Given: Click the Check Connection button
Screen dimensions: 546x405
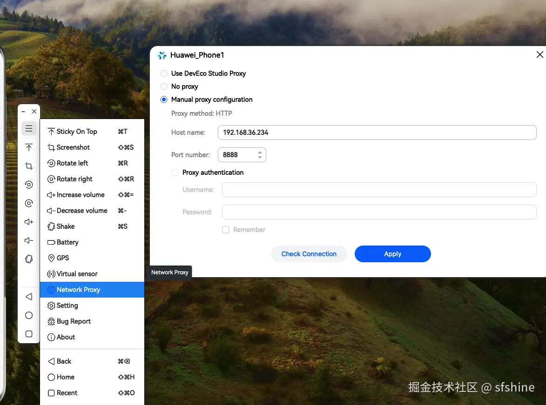Looking at the screenshot, I should coord(309,254).
